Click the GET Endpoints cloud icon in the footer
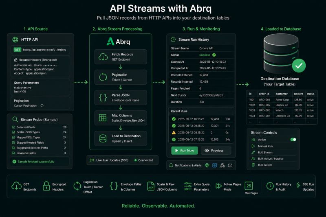The image size is (326, 217). tap(16, 186)
